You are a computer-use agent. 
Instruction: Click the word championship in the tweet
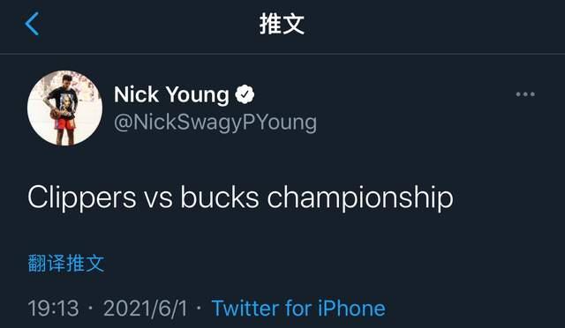click(360, 198)
